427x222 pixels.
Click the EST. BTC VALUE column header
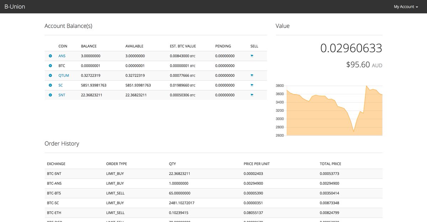(183, 46)
